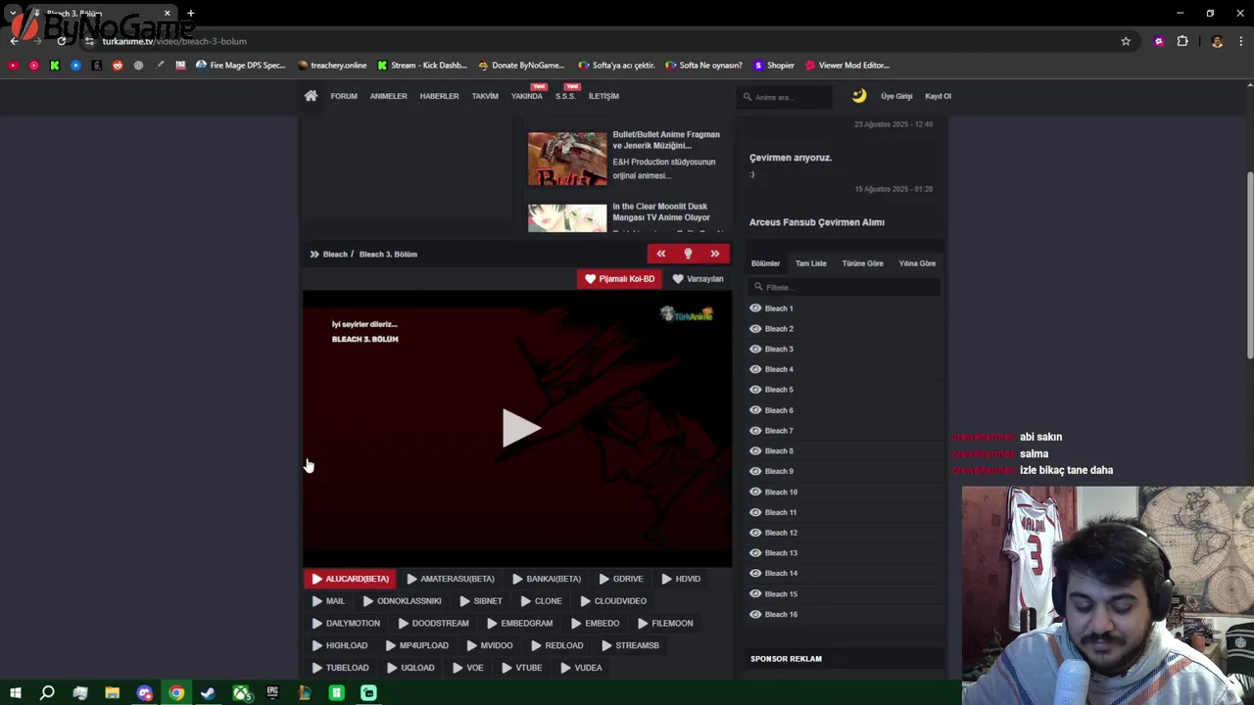Choose the BANKAI(BETA) video source
This screenshot has width=1254, height=705.
click(547, 579)
